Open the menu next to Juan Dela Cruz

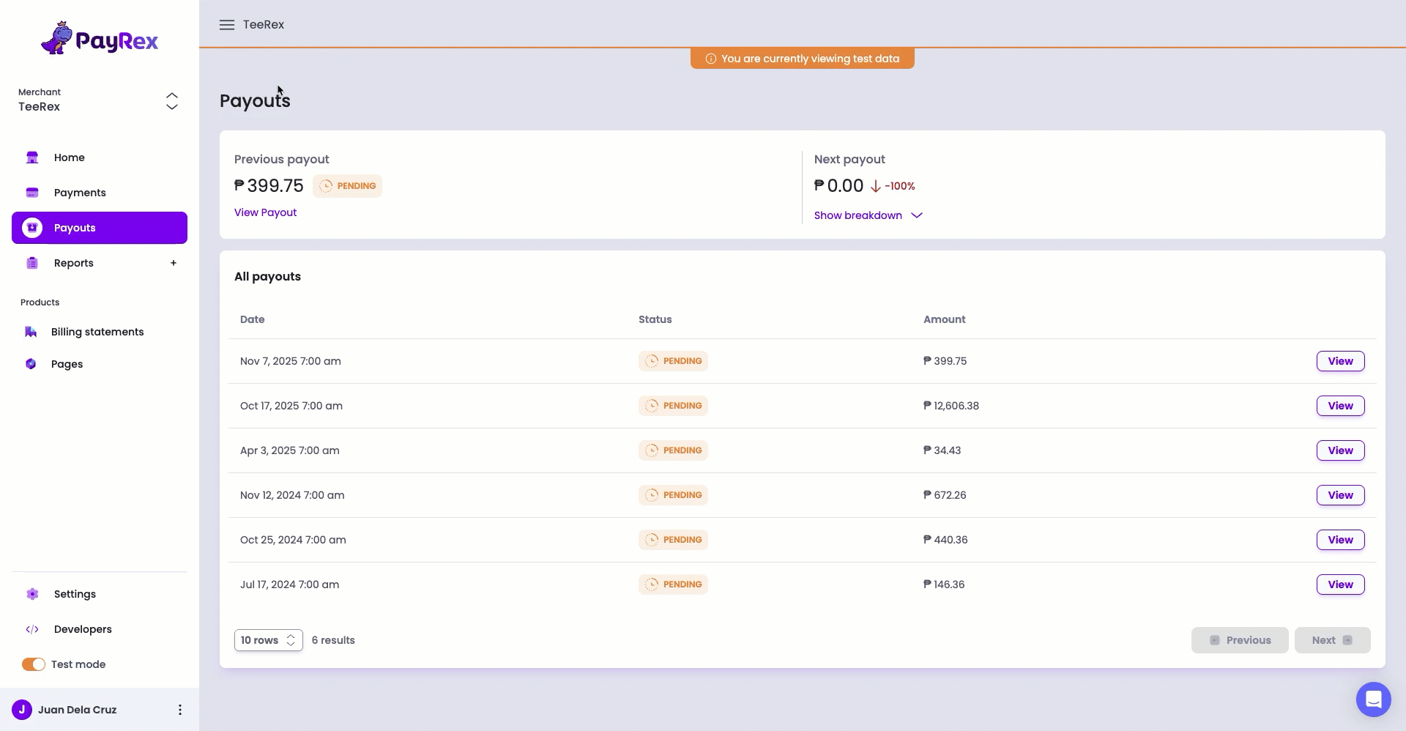pos(179,710)
